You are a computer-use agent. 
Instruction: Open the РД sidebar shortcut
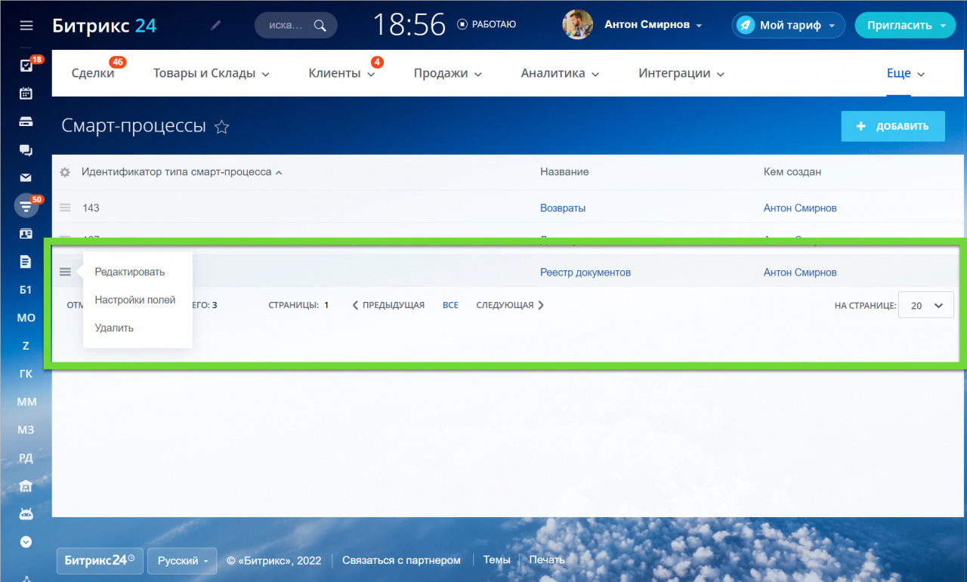(26, 457)
